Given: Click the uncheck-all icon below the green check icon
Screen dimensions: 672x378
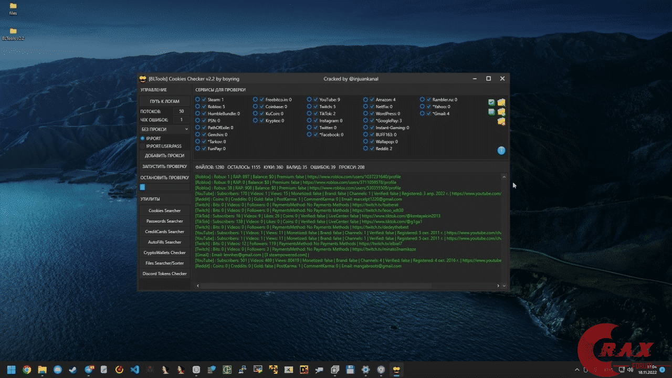Looking at the screenshot, I should (491, 112).
